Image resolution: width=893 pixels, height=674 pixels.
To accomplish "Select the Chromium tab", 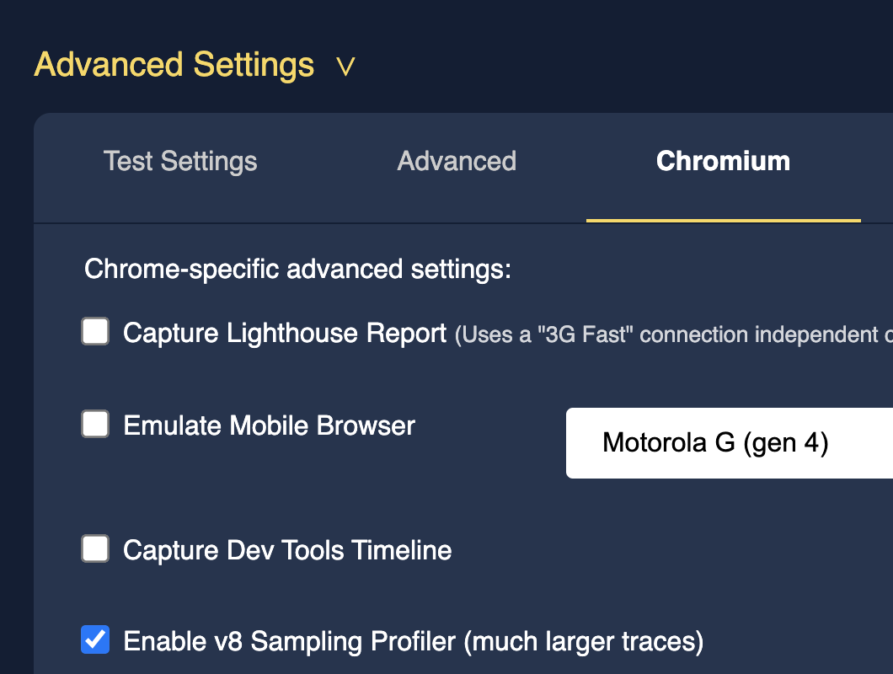I will click(x=723, y=161).
